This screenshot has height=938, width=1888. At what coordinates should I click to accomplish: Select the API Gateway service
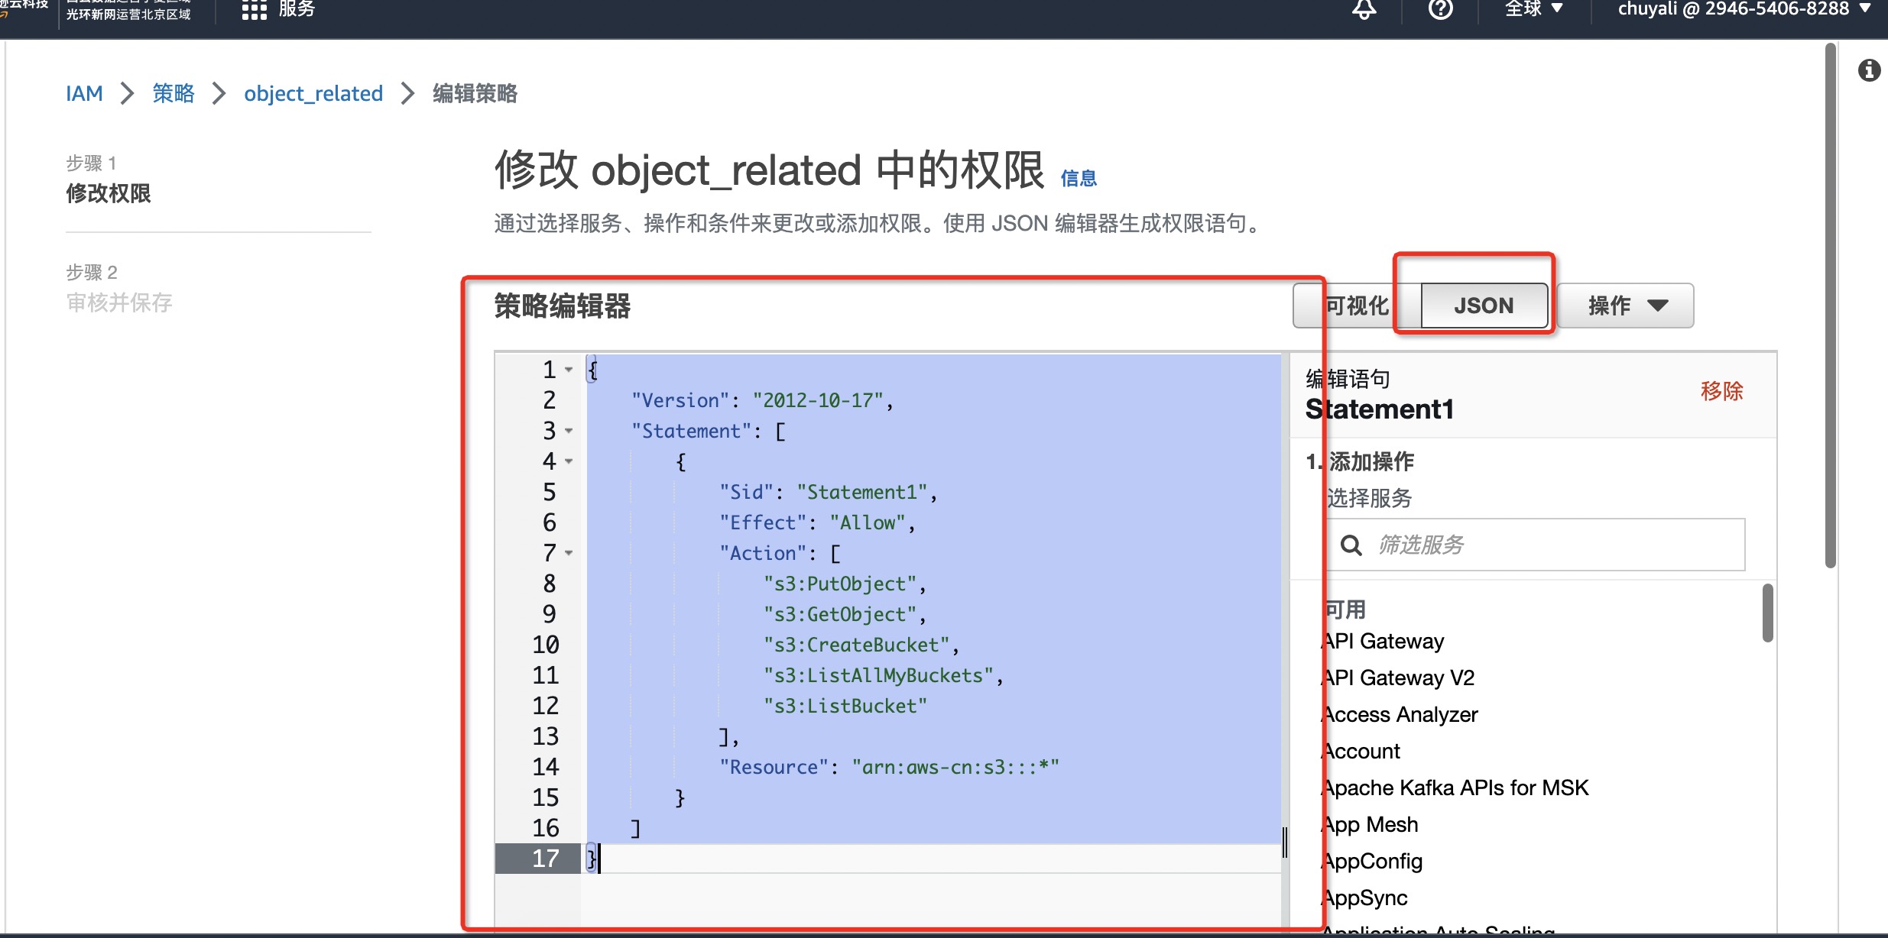[x=1384, y=641]
